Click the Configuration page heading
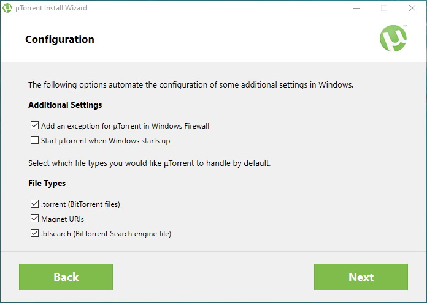This screenshot has width=427, height=303. [x=60, y=39]
